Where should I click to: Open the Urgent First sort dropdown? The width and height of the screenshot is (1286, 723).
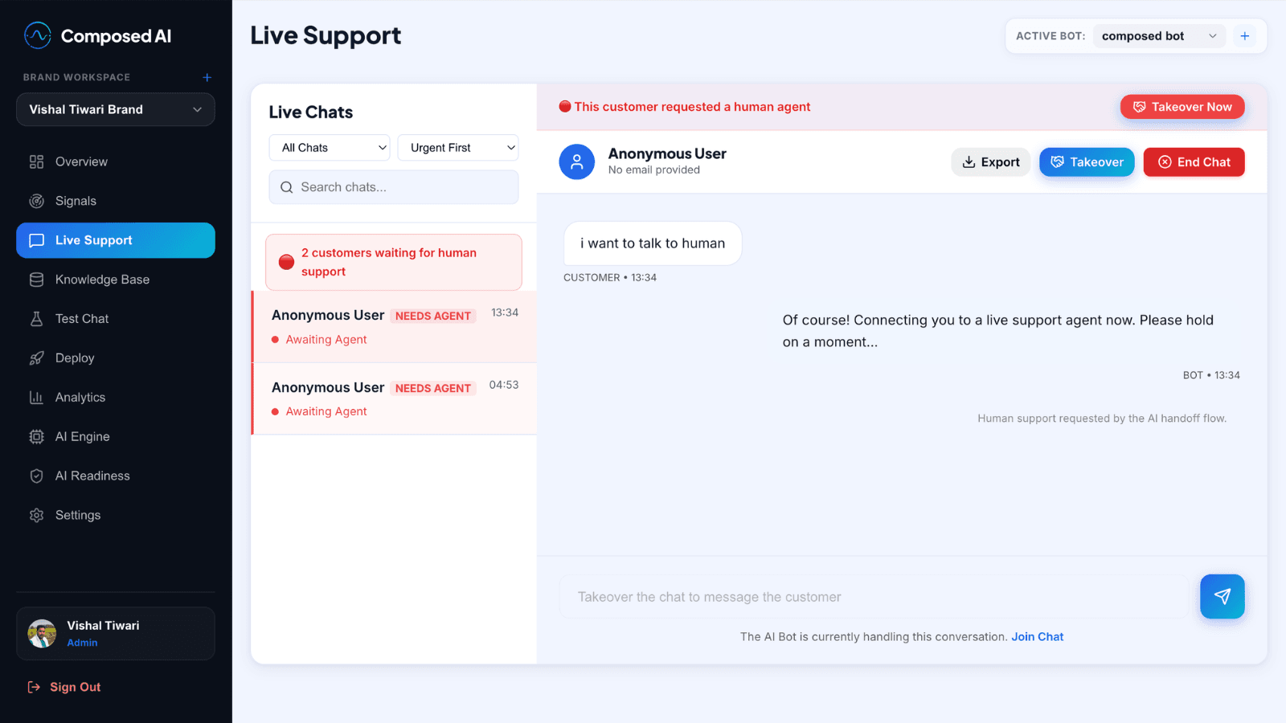458,148
